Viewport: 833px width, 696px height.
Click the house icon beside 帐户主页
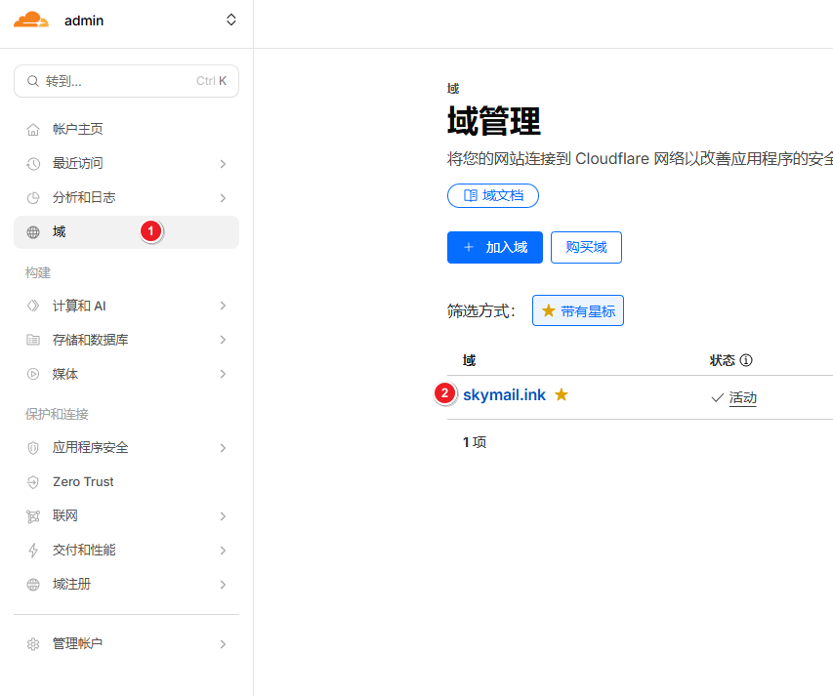point(33,130)
